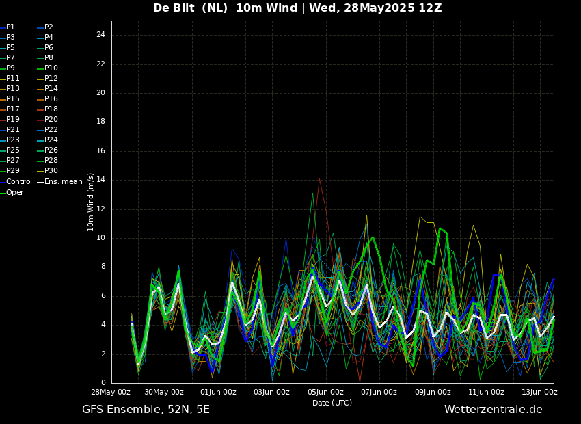Viewport: 581px width, 424px height.
Task: Select the P1 legend label
Action: click(x=10, y=27)
